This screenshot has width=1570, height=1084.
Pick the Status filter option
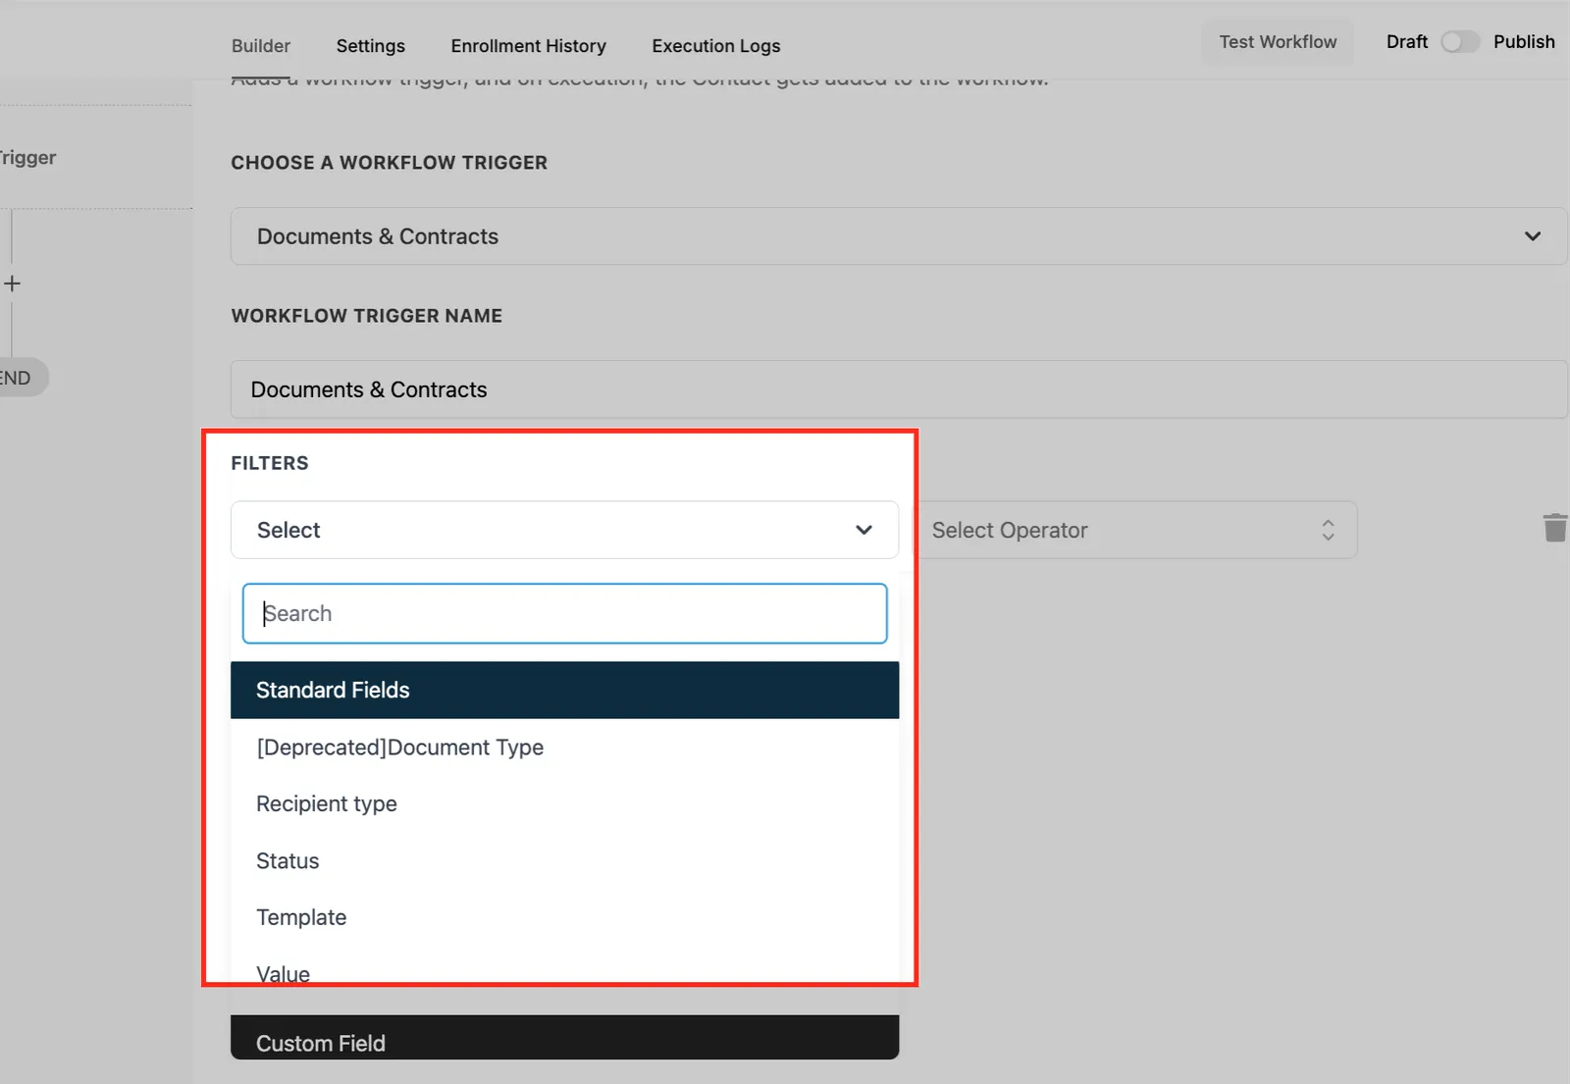point(564,861)
